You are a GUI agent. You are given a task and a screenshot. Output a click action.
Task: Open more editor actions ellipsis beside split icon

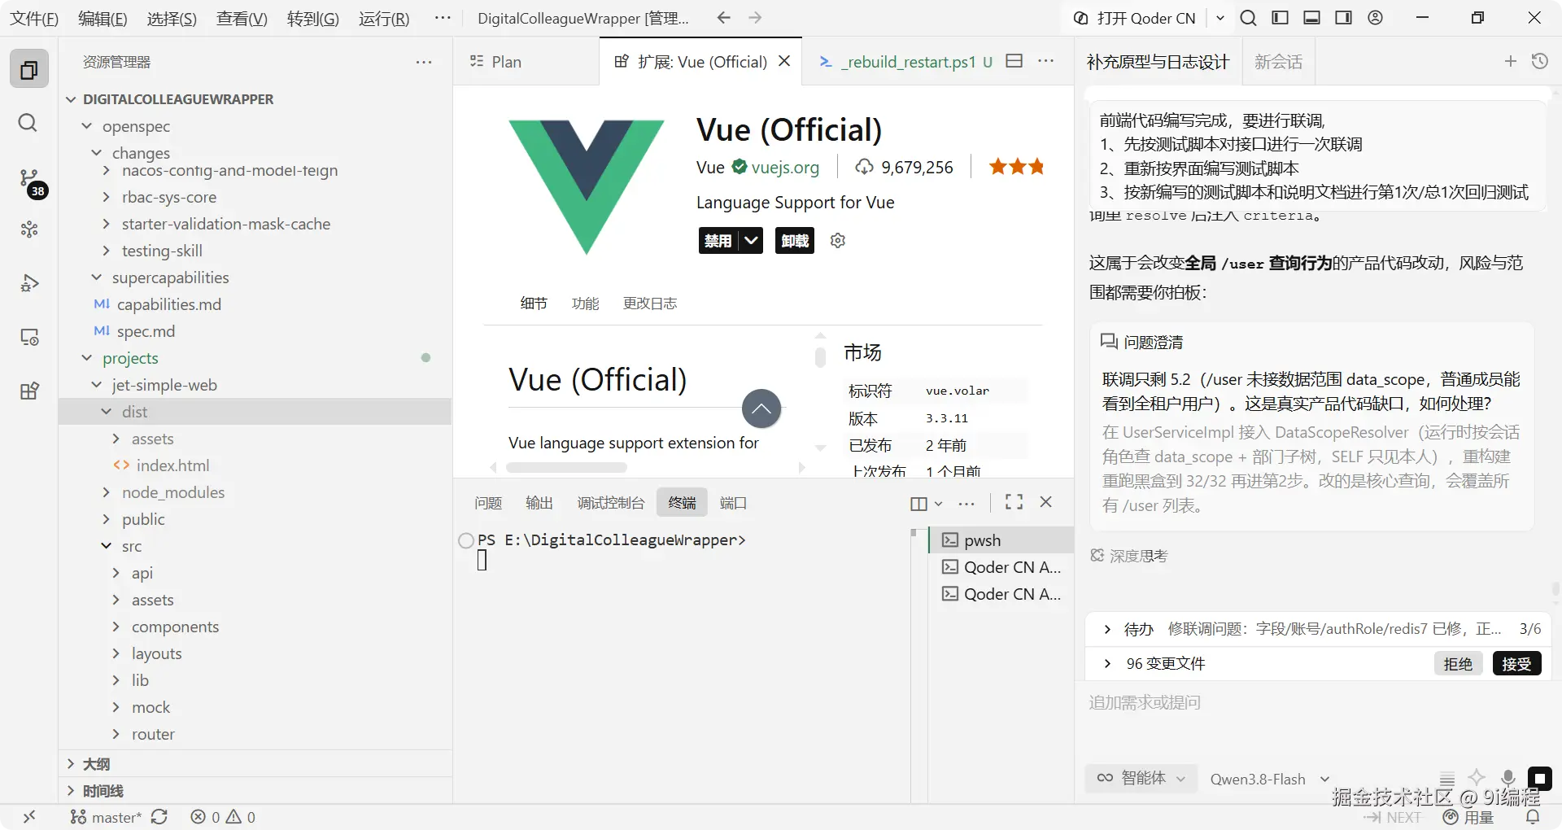pos(1046,61)
